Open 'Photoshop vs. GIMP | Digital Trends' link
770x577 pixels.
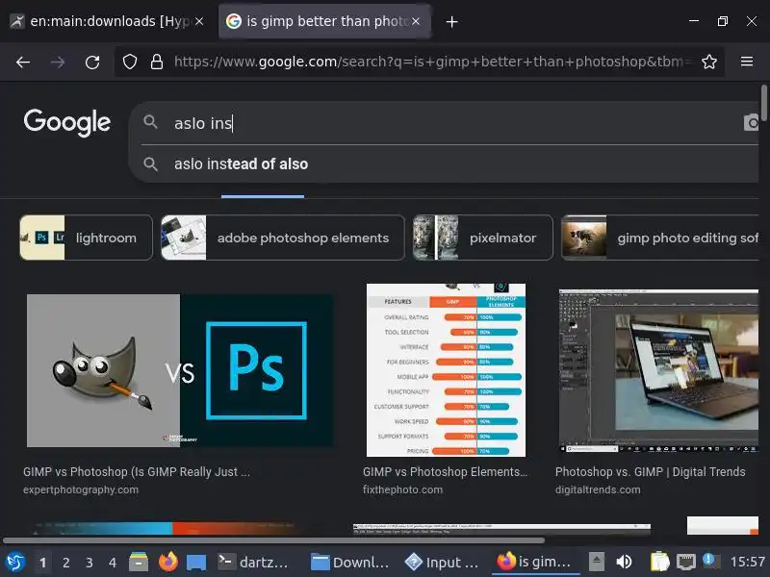click(651, 472)
